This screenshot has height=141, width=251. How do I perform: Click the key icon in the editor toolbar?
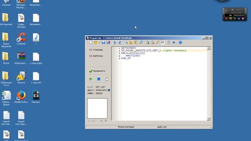(158, 43)
